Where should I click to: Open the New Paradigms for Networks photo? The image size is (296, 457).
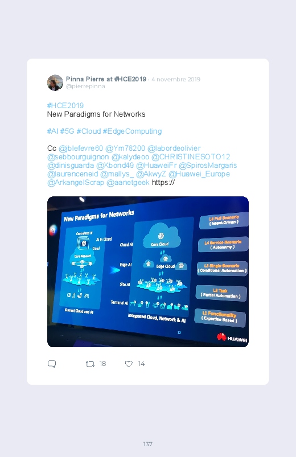(x=148, y=271)
